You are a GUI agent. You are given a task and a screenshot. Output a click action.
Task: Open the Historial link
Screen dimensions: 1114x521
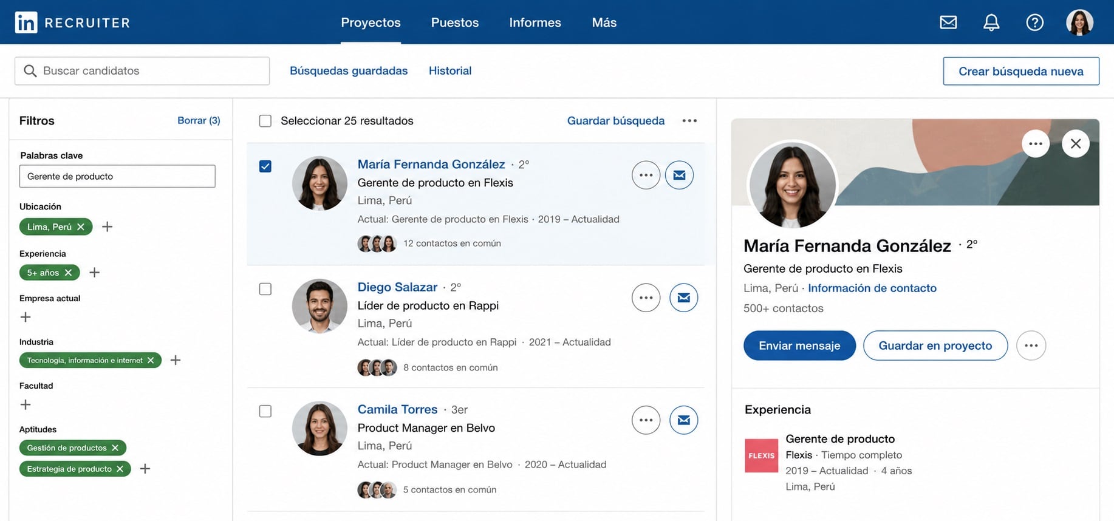[450, 70]
